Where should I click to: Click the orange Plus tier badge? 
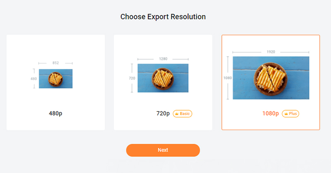290,114
